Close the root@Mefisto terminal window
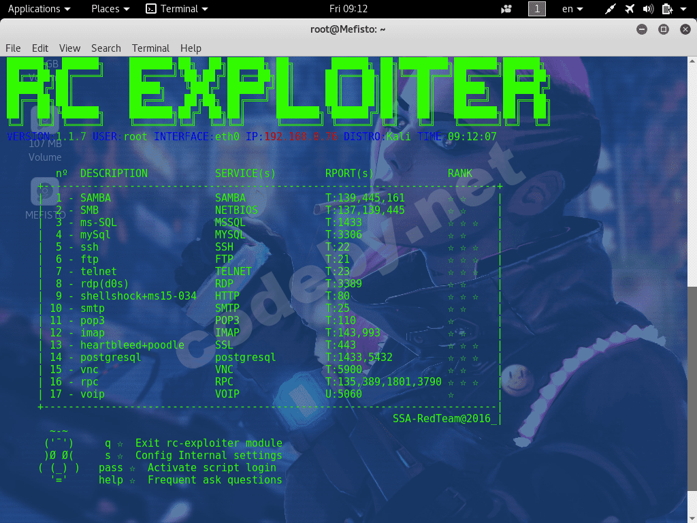The width and height of the screenshot is (697, 523). coord(685,29)
